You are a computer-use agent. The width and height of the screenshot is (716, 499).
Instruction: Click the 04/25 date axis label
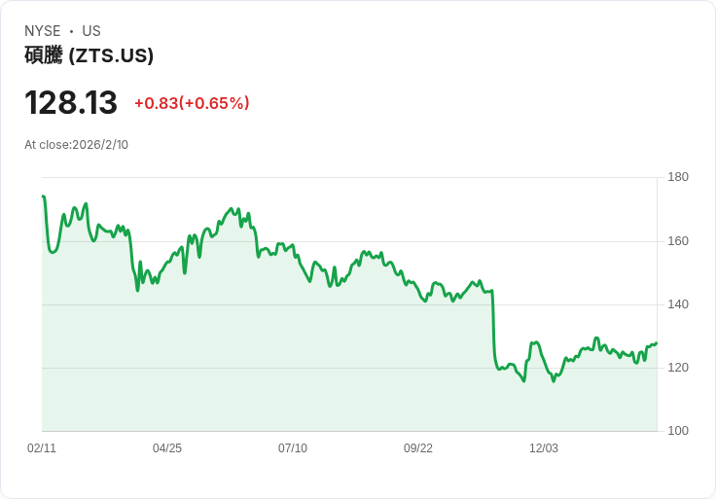167,448
